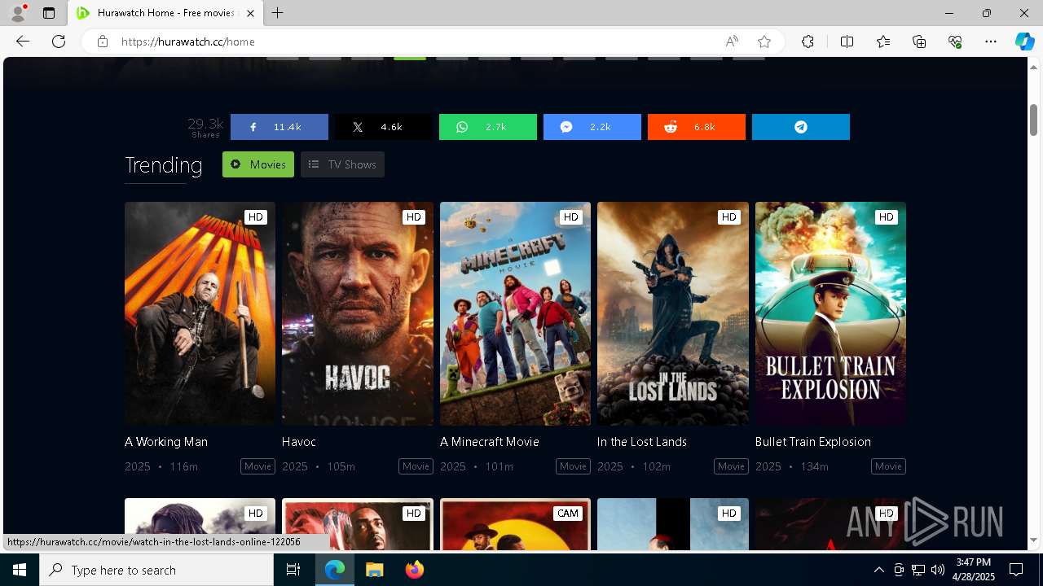The image size is (1043, 586).
Task: Click Bullet Train Explosion title link
Action: tap(813, 442)
